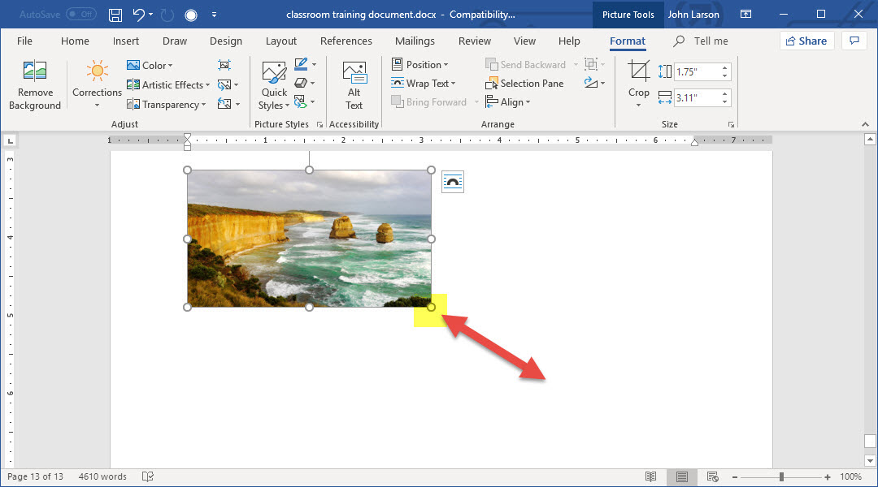Switch to Read Mode view in status bar
Screen dimensions: 878x487
coord(650,476)
